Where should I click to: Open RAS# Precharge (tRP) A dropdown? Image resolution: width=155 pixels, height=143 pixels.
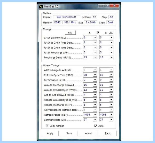pos(90,52)
